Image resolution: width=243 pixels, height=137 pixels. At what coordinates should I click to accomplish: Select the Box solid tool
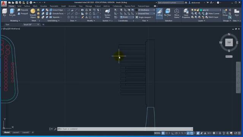5,13
